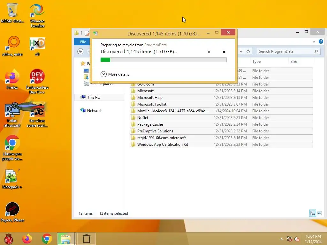
Task: Open Winaero Tweaker desktop shortcut
Action: pos(37,16)
